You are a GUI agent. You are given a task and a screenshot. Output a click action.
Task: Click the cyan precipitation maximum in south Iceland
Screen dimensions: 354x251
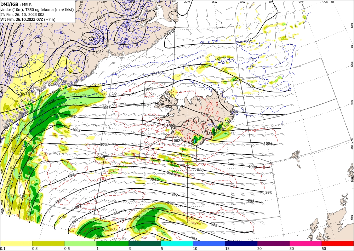coord(195,141)
